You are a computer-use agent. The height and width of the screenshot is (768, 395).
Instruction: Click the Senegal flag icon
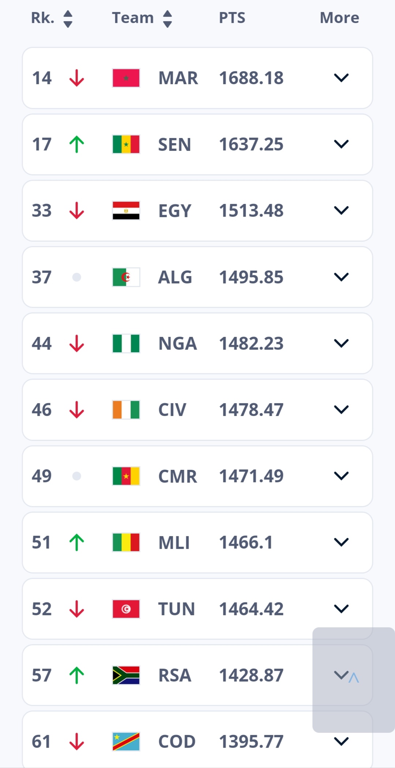coord(126,144)
